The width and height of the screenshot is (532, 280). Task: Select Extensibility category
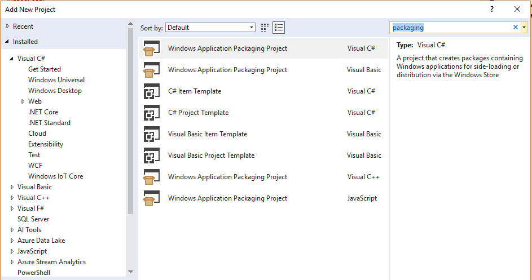coord(46,144)
